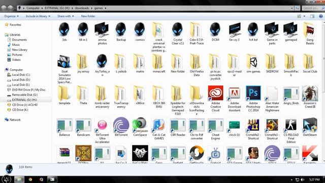This screenshot has height=183, width=325.
Task: Select the Gang Beasts folder
Action: point(310,29)
